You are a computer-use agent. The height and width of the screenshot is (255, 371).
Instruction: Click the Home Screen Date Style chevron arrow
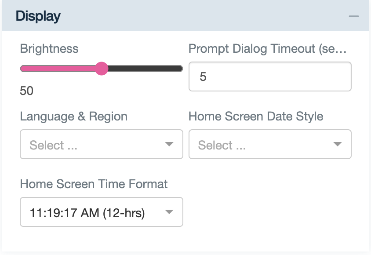338,144
